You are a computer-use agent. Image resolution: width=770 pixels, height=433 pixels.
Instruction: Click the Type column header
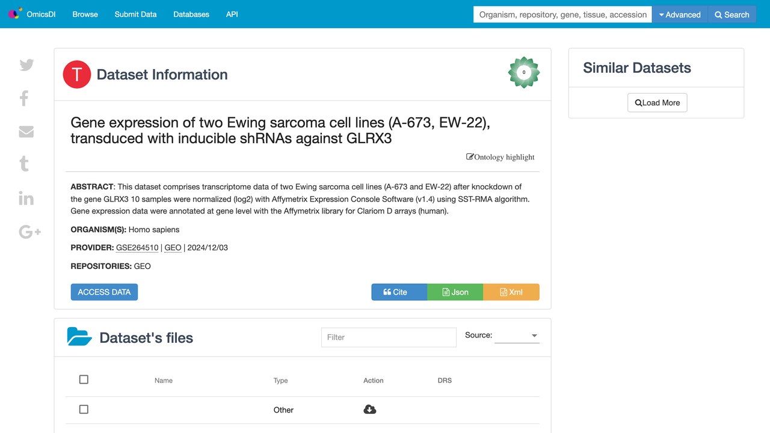(x=280, y=381)
